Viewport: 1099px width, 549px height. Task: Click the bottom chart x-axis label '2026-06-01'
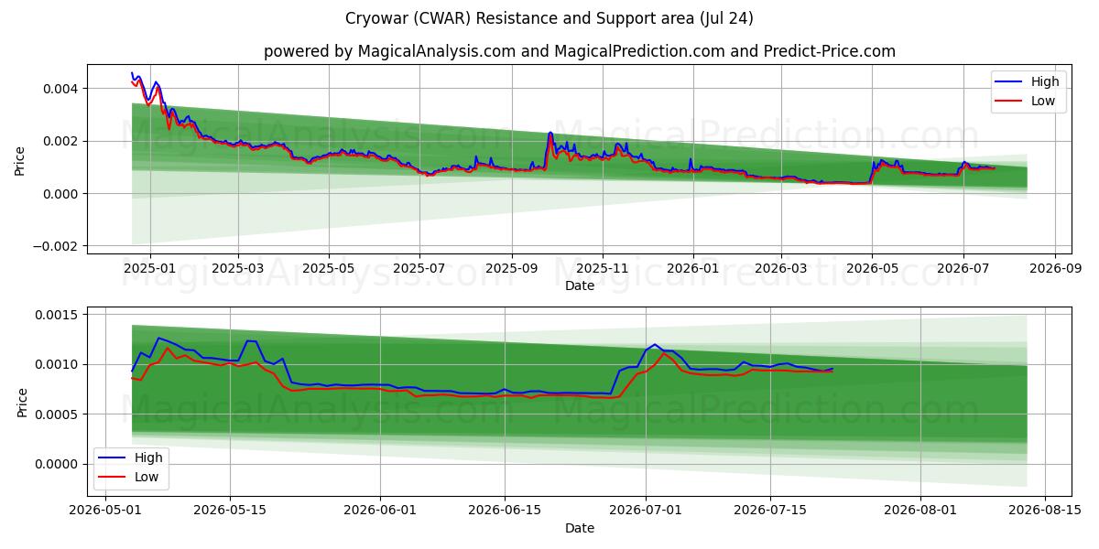pos(380,511)
